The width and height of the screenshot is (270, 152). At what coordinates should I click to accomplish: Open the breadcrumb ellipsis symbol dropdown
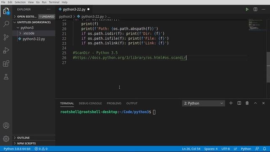(109, 16)
